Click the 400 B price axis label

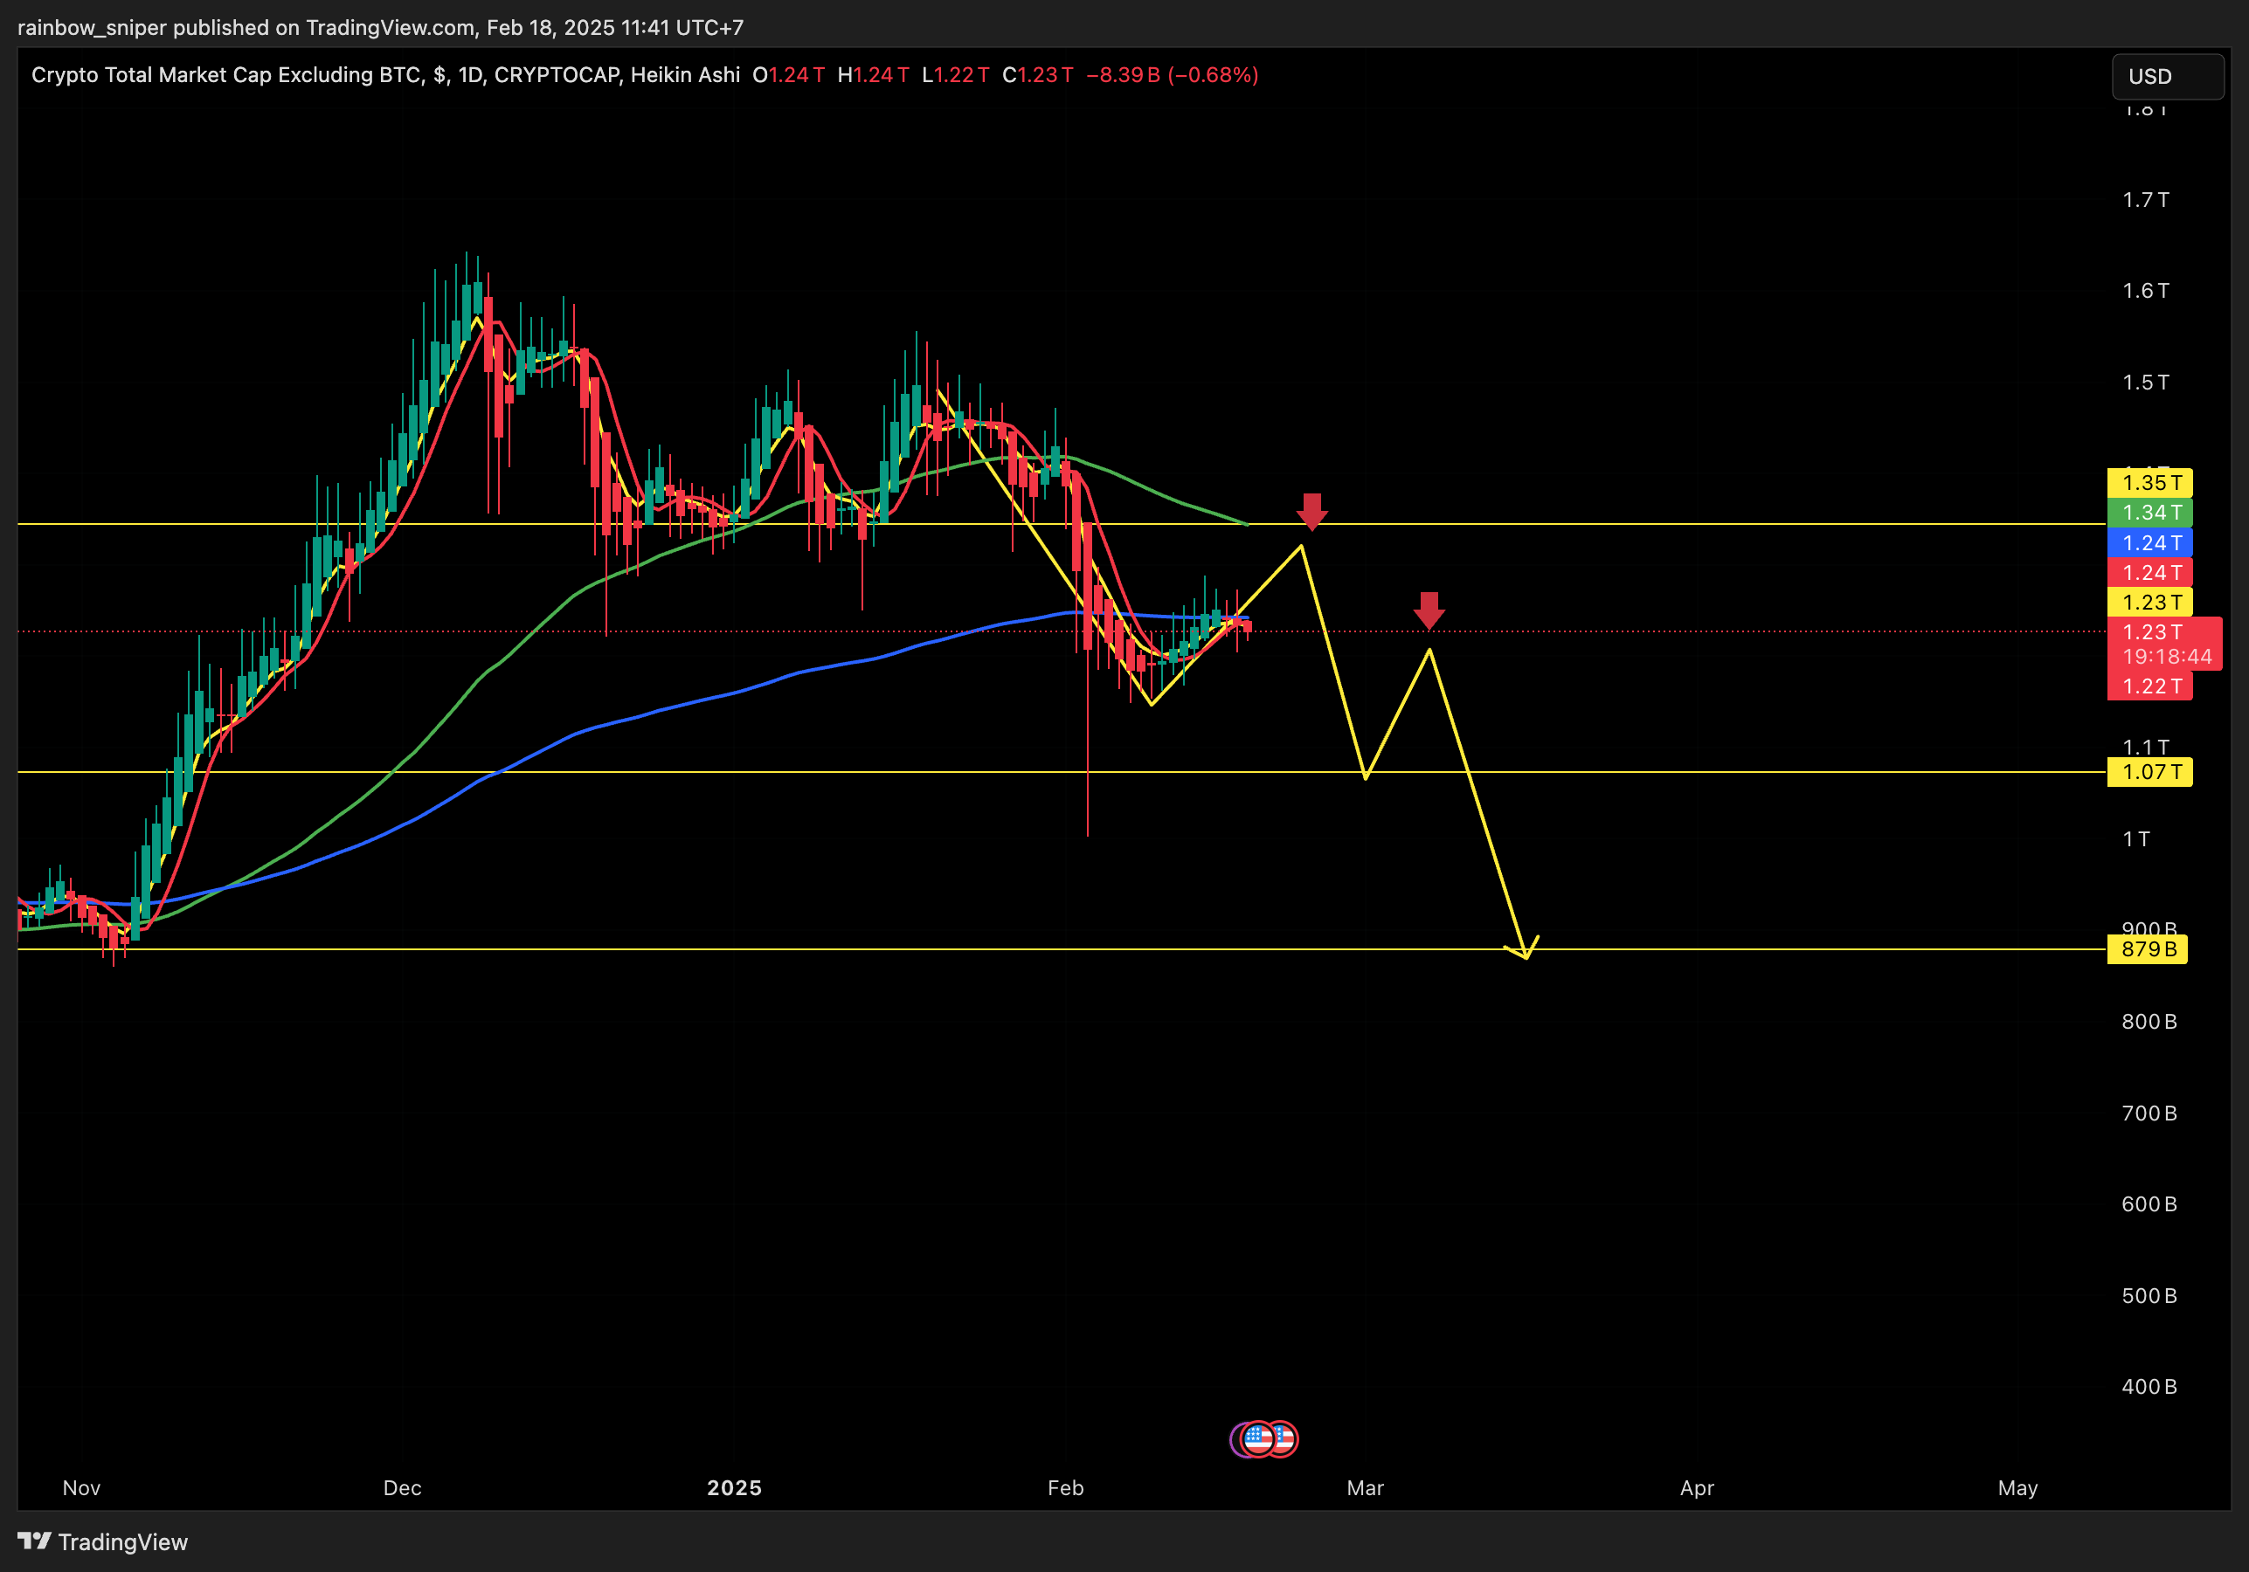click(2149, 1387)
